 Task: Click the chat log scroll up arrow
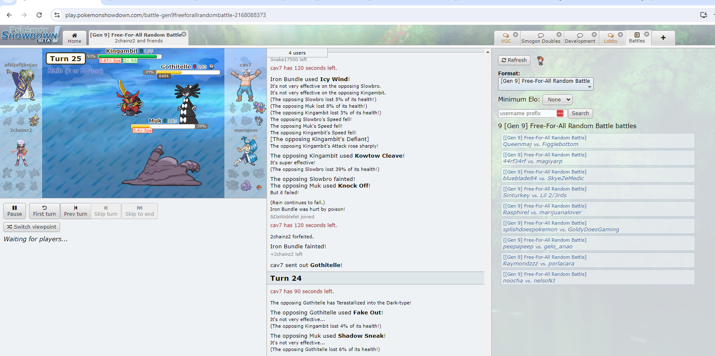(488, 52)
